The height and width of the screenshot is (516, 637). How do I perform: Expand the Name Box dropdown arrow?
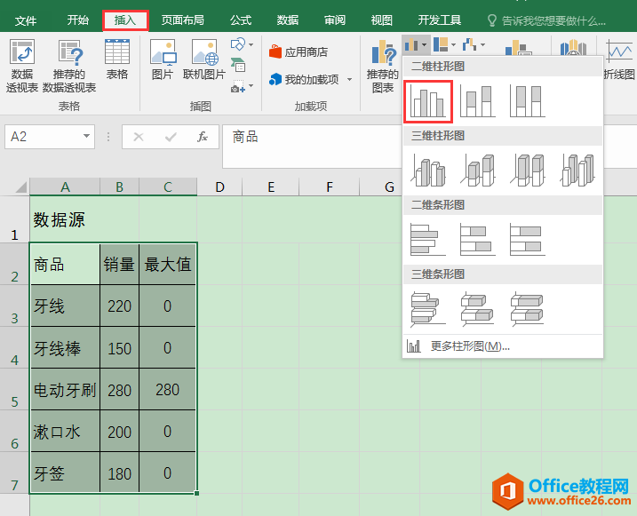(x=86, y=137)
